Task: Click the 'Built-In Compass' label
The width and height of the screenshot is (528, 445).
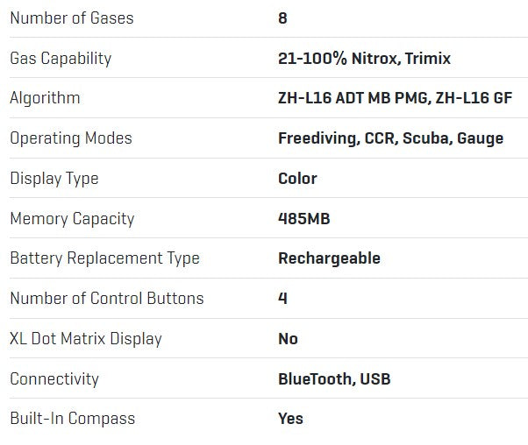Action: click(72, 418)
